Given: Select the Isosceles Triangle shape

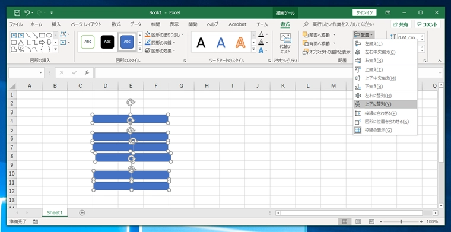Looking at the screenshot, I should click(21, 42).
